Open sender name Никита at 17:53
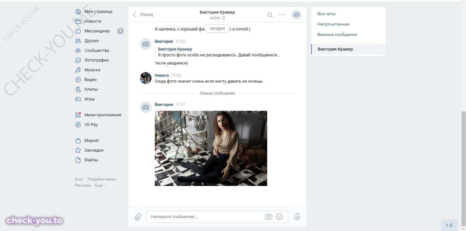The height and width of the screenshot is (231, 466). click(x=162, y=75)
